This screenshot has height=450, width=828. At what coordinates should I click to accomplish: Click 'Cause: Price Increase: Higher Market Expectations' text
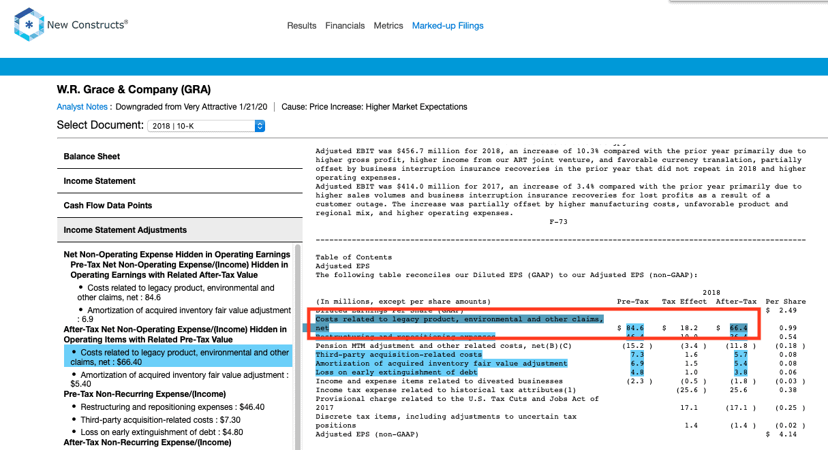tap(374, 107)
